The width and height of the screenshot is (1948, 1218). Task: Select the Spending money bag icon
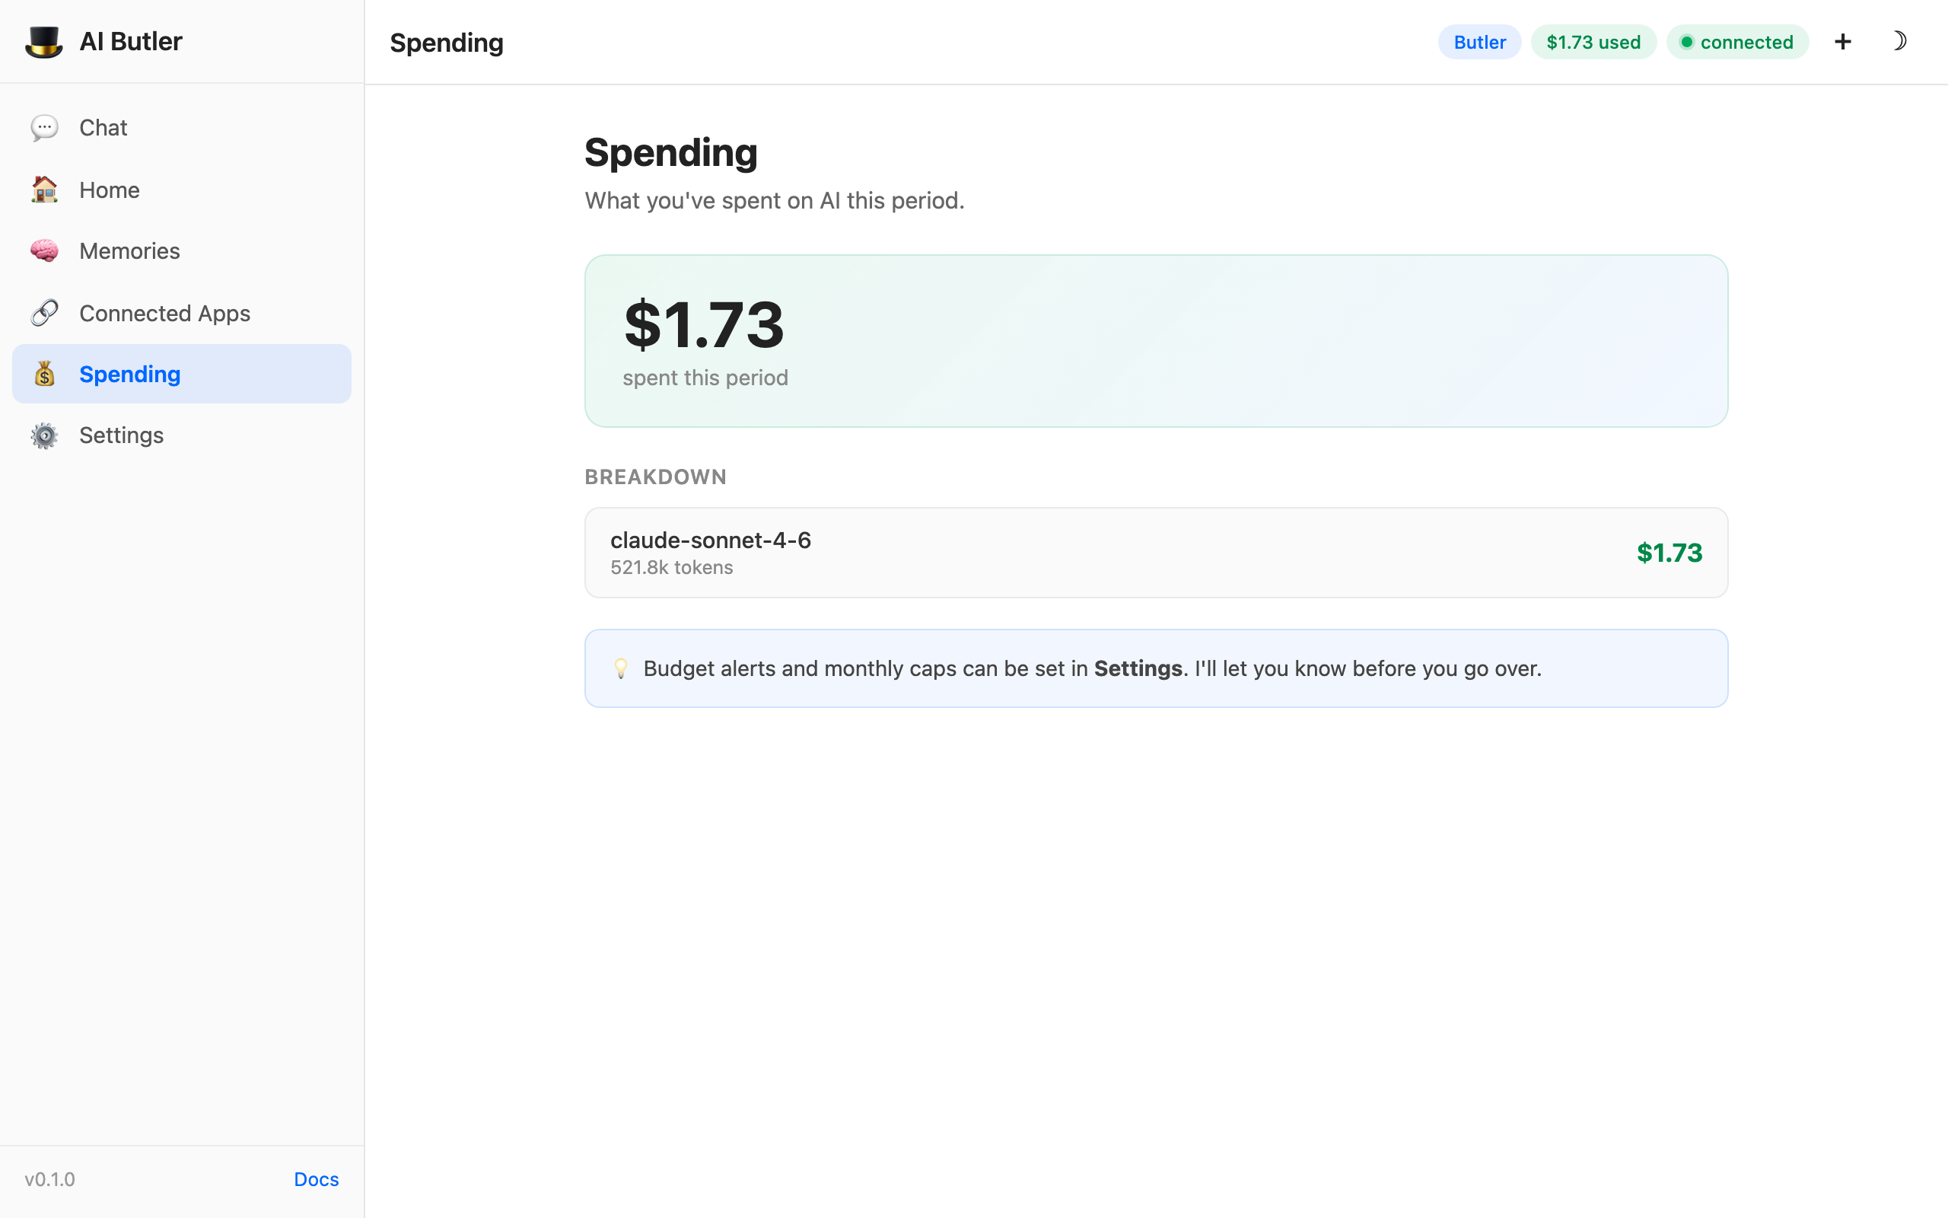(x=44, y=373)
